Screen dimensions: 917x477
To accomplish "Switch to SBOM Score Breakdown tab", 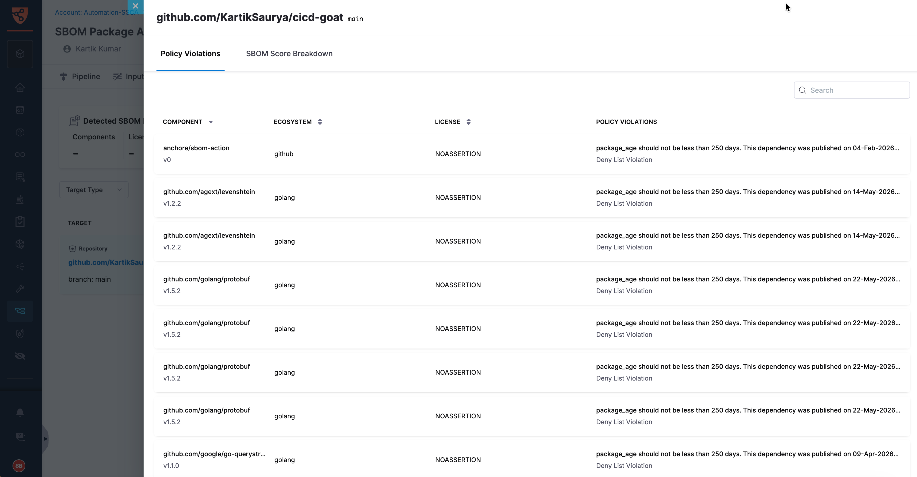I will (x=289, y=54).
